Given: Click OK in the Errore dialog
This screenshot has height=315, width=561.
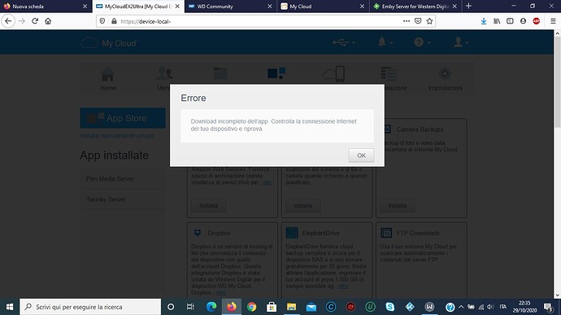Looking at the screenshot, I should (x=361, y=155).
